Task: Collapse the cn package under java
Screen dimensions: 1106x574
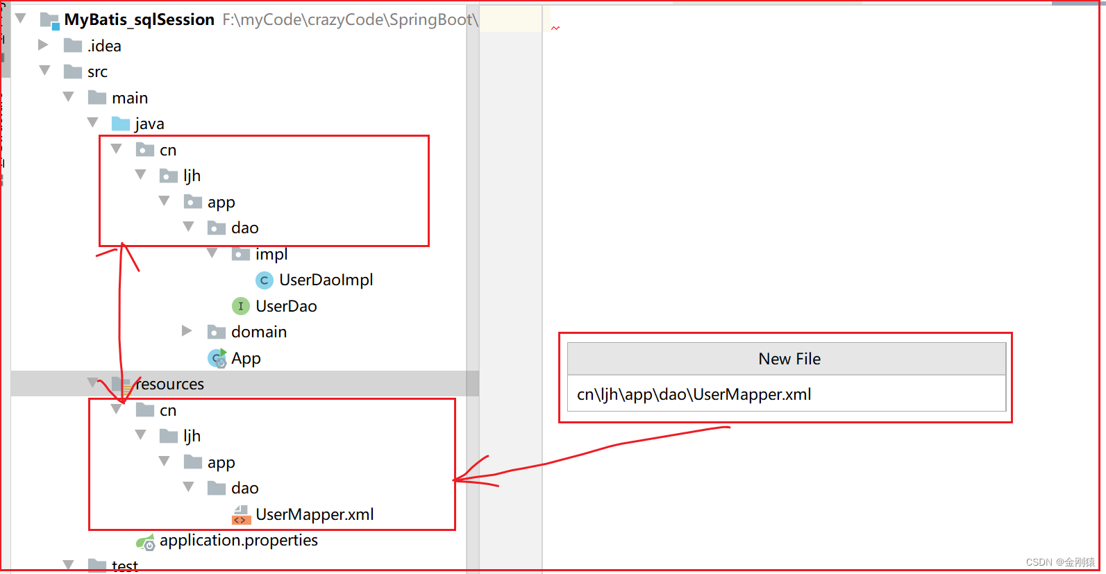Action: [x=117, y=149]
